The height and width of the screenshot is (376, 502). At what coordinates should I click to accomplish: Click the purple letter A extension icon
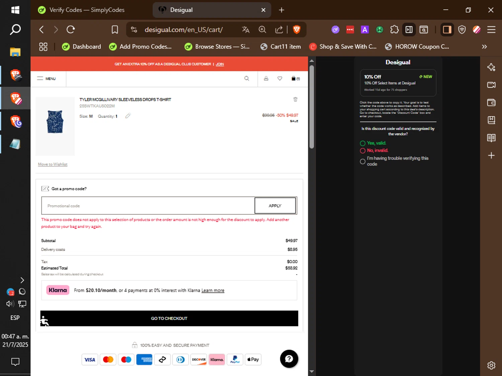365,30
